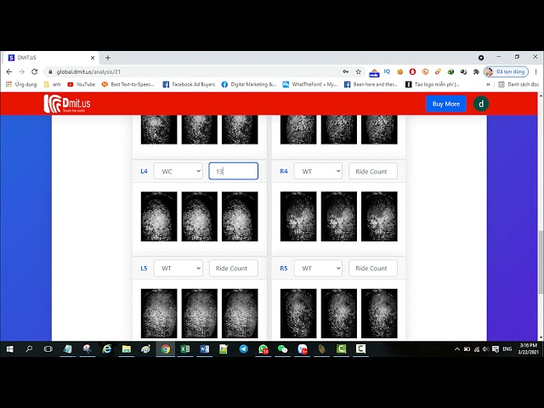The height and width of the screenshot is (408, 544).
Task: Open the green 'd' user avatar
Action: (x=481, y=104)
